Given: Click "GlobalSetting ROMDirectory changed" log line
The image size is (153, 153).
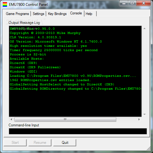Looking at the screenshot, I should [76, 89].
